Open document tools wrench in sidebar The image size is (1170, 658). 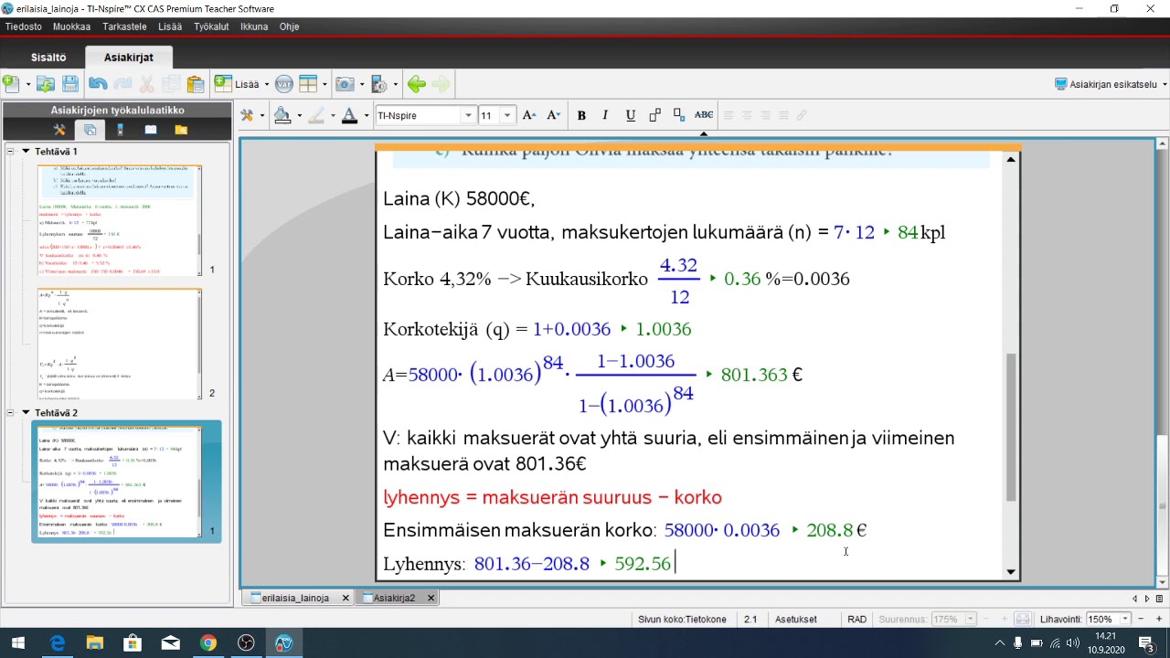[x=59, y=130]
